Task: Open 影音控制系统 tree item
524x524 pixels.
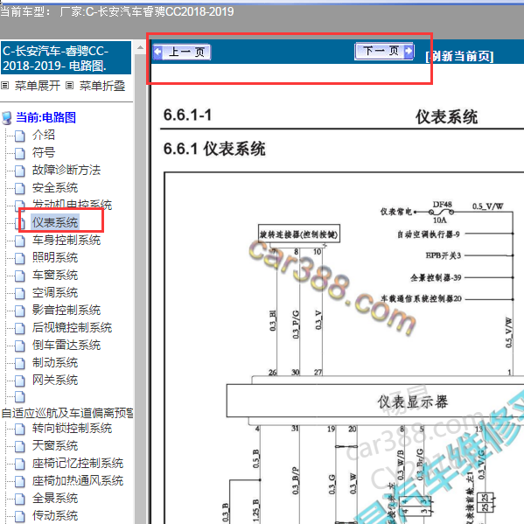Action: [x=66, y=310]
